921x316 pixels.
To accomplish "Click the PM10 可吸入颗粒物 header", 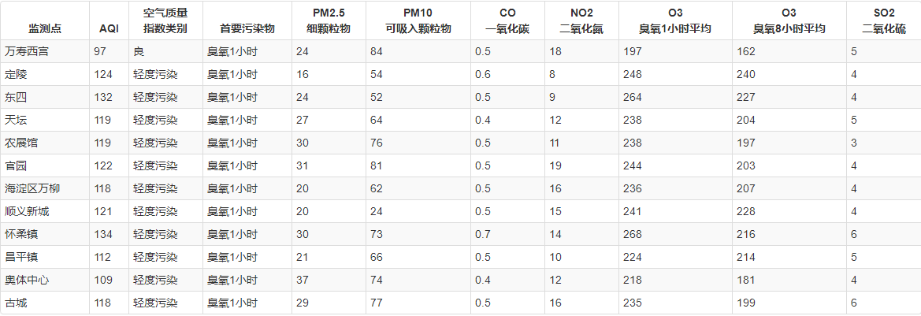I will click(x=418, y=21).
